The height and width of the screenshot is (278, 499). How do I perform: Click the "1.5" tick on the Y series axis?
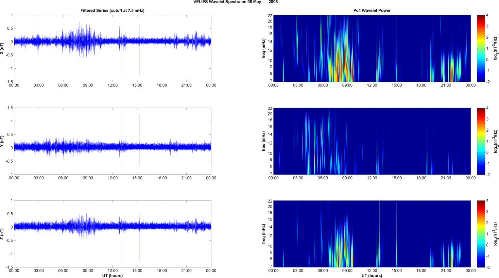(10, 108)
